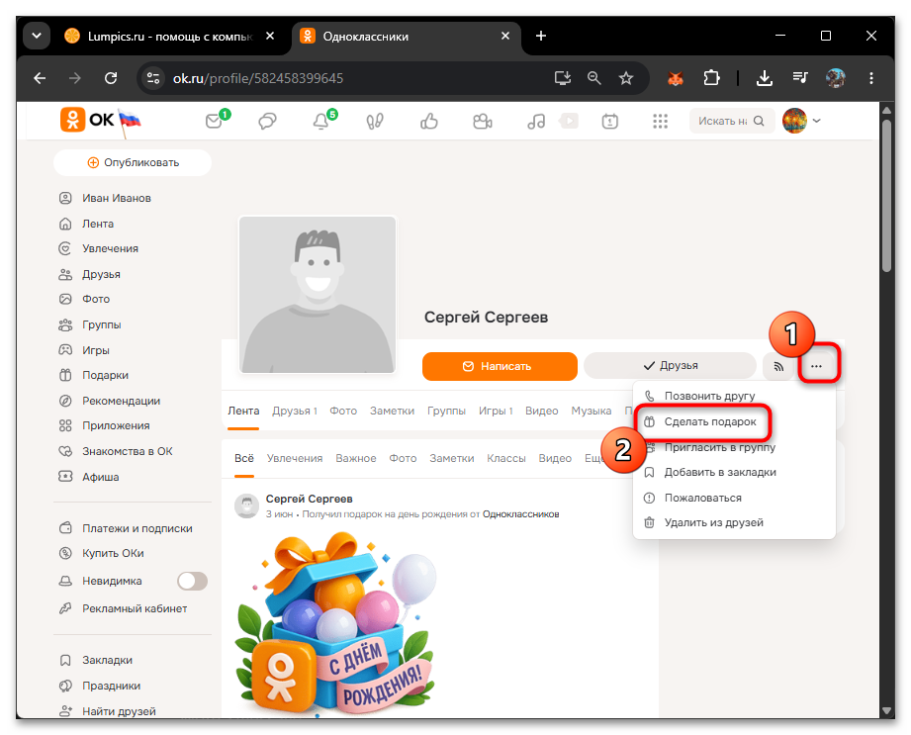Bookmark this page with star icon
This screenshot has height=735, width=911.
pos(626,78)
